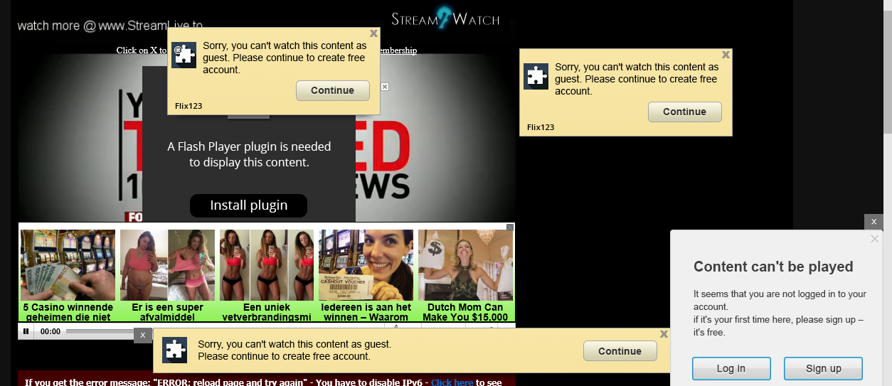
Task: Open the 5 Casino winnende geheimen ad
Action: [68, 276]
